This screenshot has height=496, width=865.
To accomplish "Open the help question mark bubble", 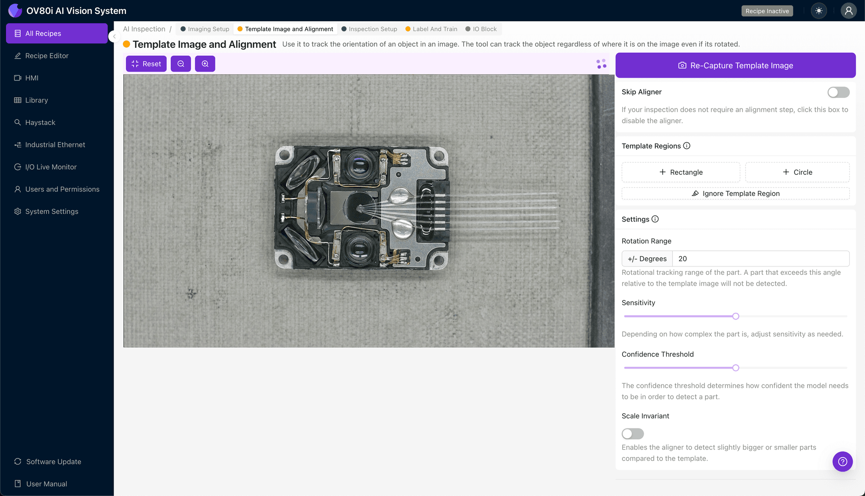I will click(x=842, y=461).
